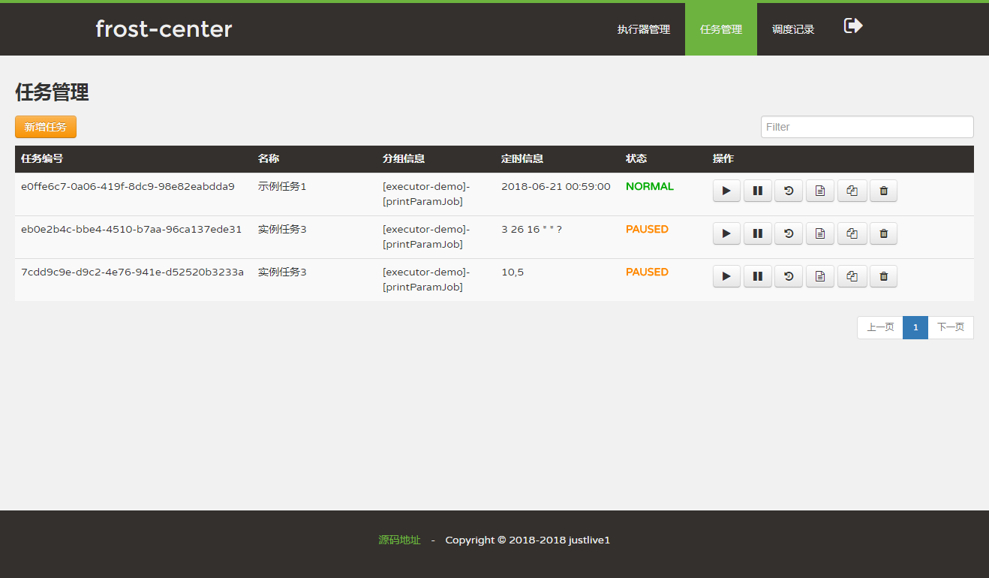Screen dimensions: 989x578
Task: Focus the Filter search field
Action: (867, 127)
